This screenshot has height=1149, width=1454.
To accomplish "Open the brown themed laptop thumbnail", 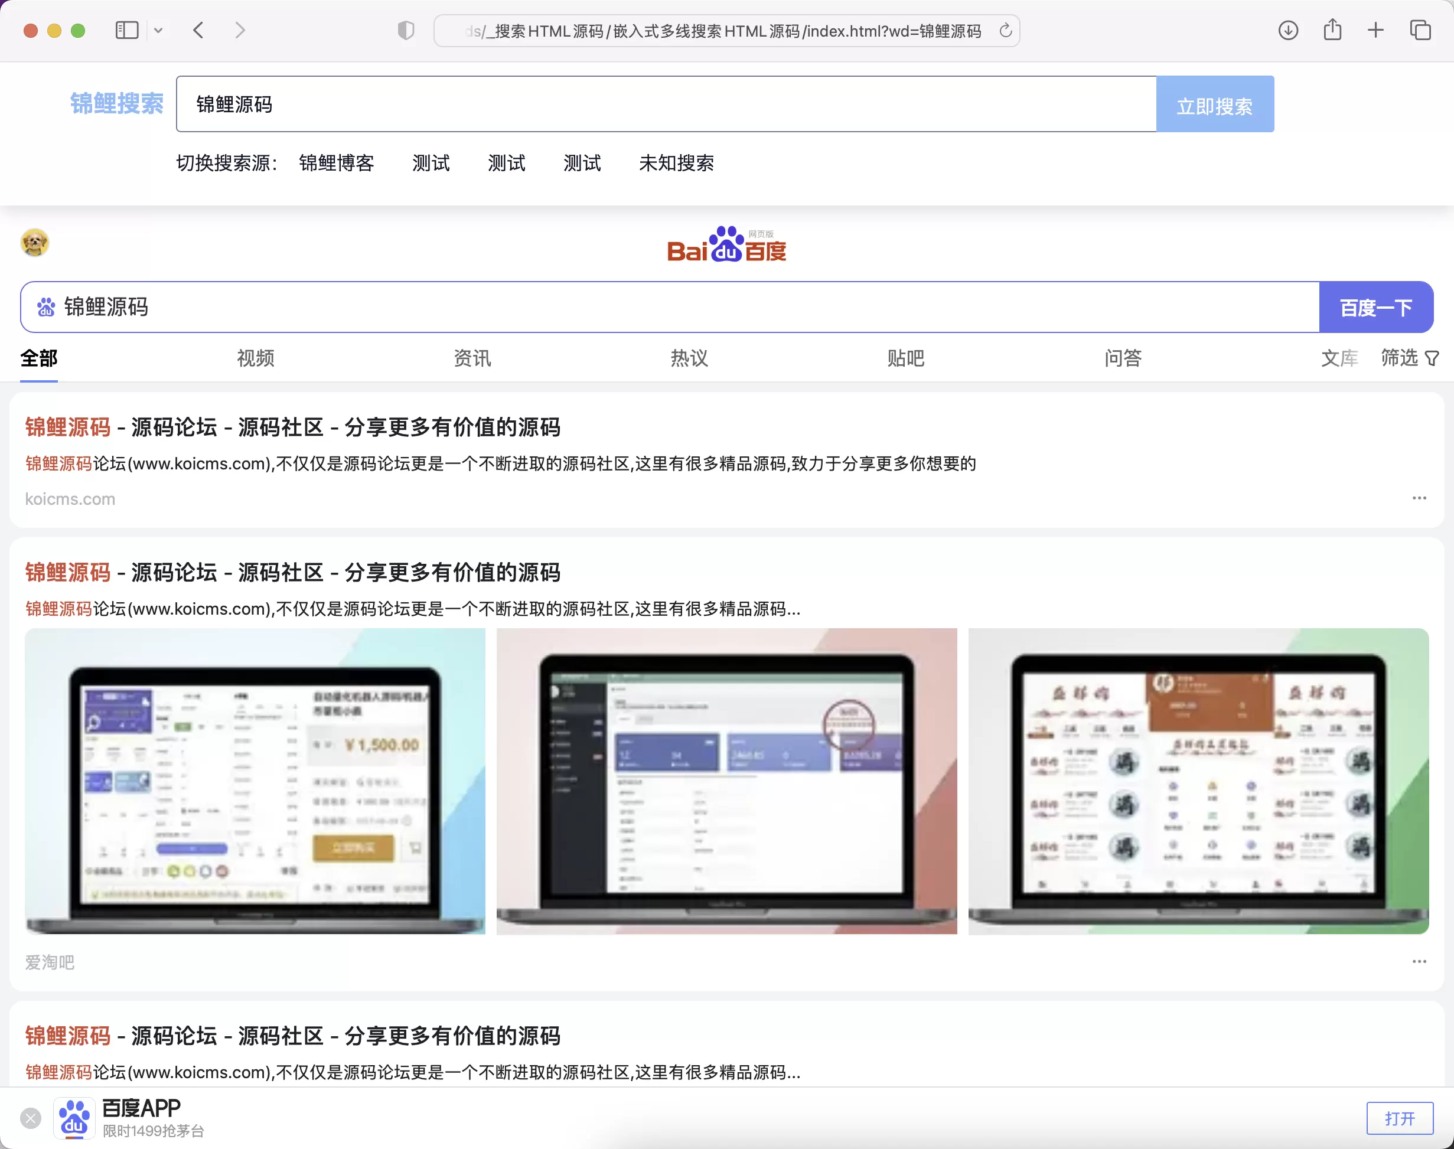I will tap(1198, 781).
